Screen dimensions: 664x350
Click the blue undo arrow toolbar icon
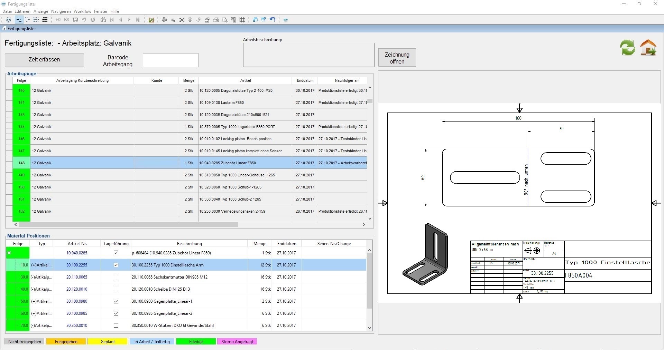(273, 20)
